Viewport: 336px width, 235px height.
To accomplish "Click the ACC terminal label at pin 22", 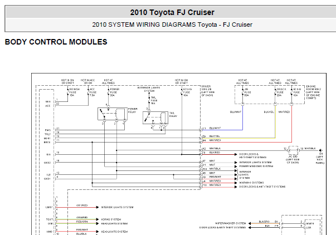I will click(48, 106).
